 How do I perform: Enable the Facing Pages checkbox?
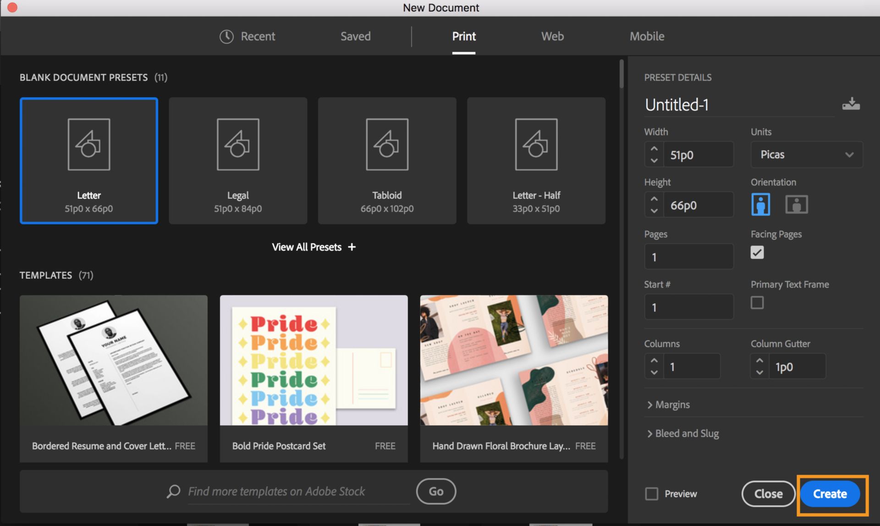[757, 252]
